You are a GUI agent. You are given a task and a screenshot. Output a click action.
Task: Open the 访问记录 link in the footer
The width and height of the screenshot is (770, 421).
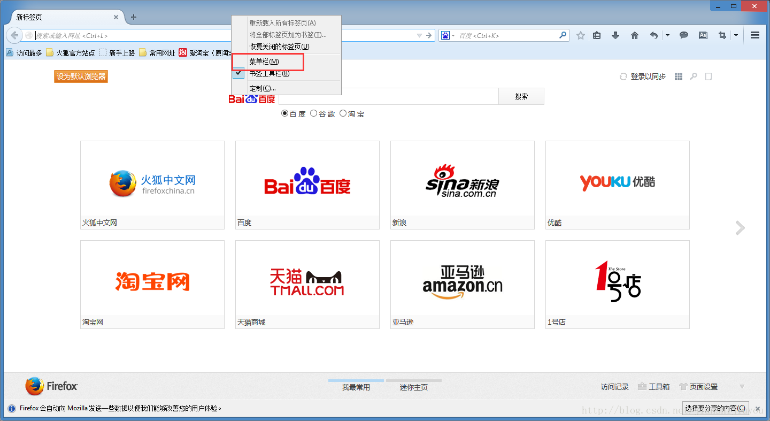click(614, 387)
